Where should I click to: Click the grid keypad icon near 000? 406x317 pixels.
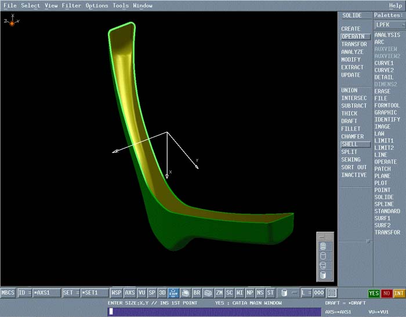coord(332,293)
